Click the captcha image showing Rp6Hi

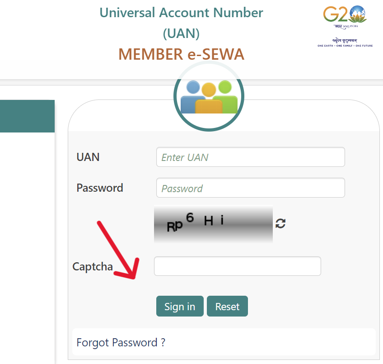213,225
